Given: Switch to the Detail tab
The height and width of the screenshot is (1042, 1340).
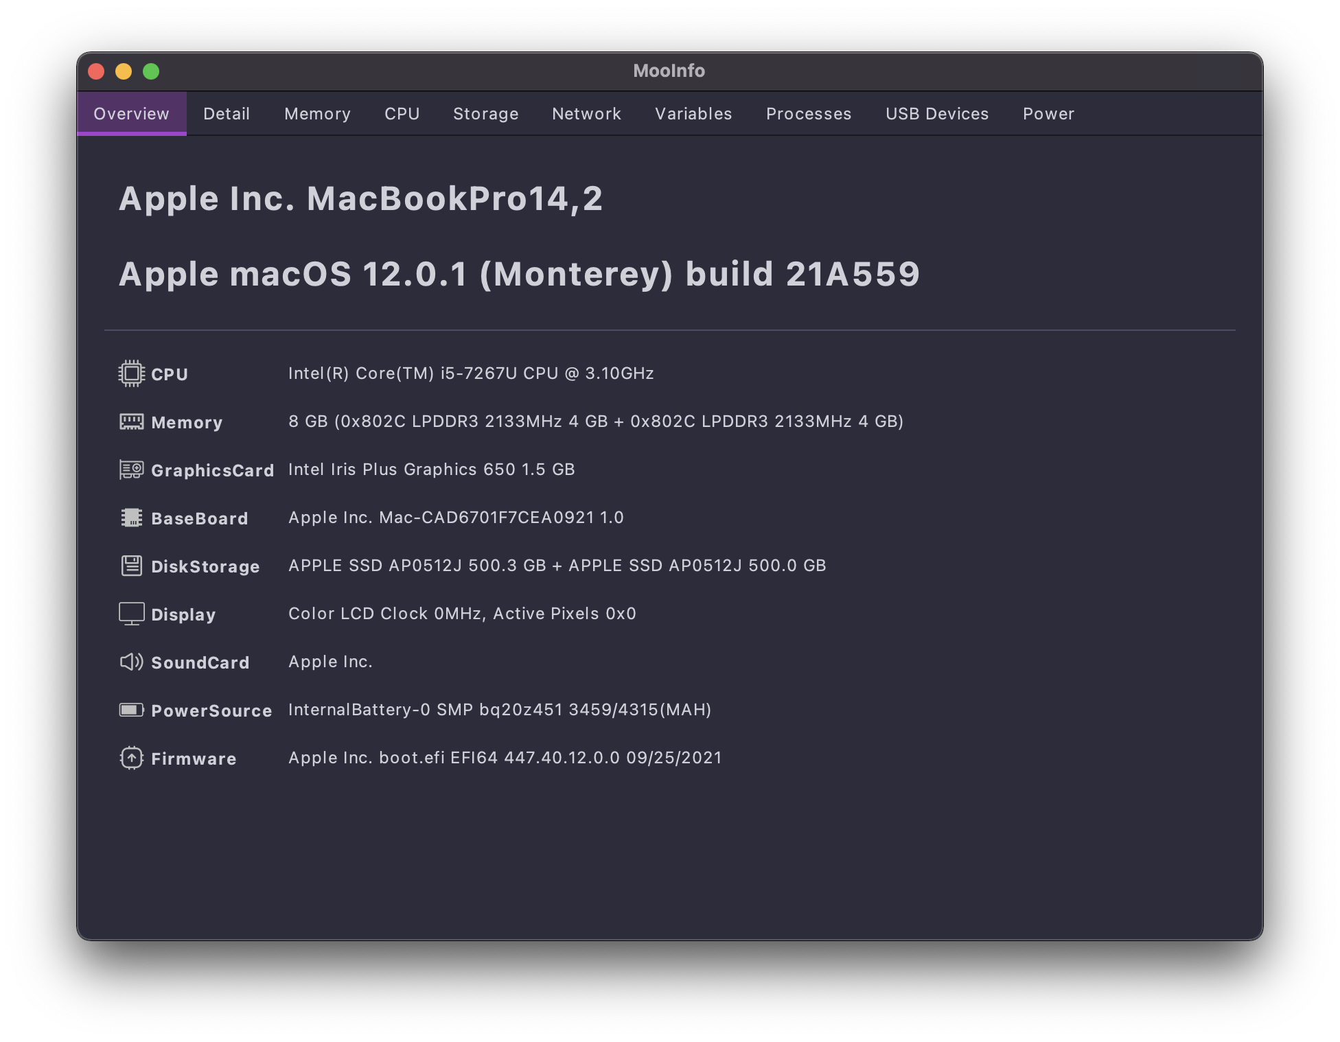Looking at the screenshot, I should tap(227, 114).
